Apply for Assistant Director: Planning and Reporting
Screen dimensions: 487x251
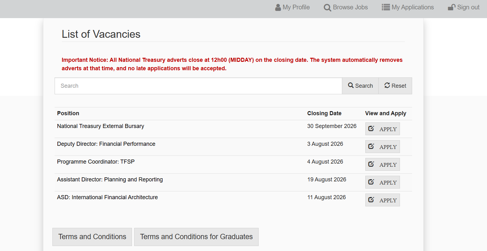tap(382, 182)
